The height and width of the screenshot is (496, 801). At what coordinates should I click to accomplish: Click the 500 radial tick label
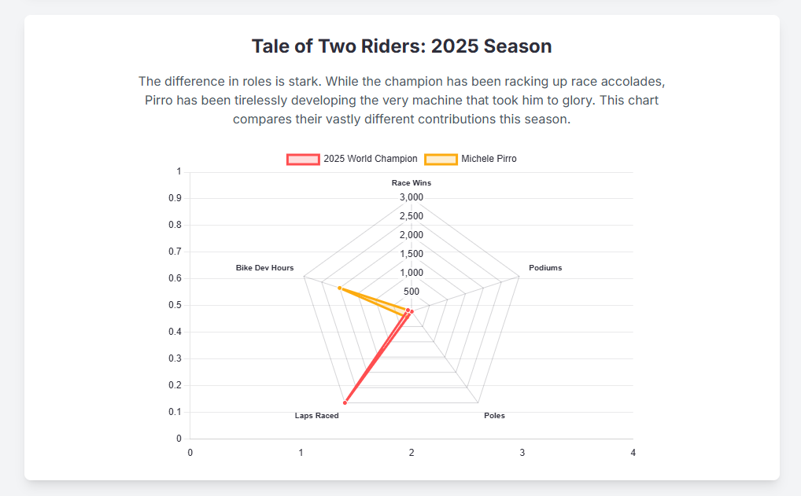pos(412,292)
